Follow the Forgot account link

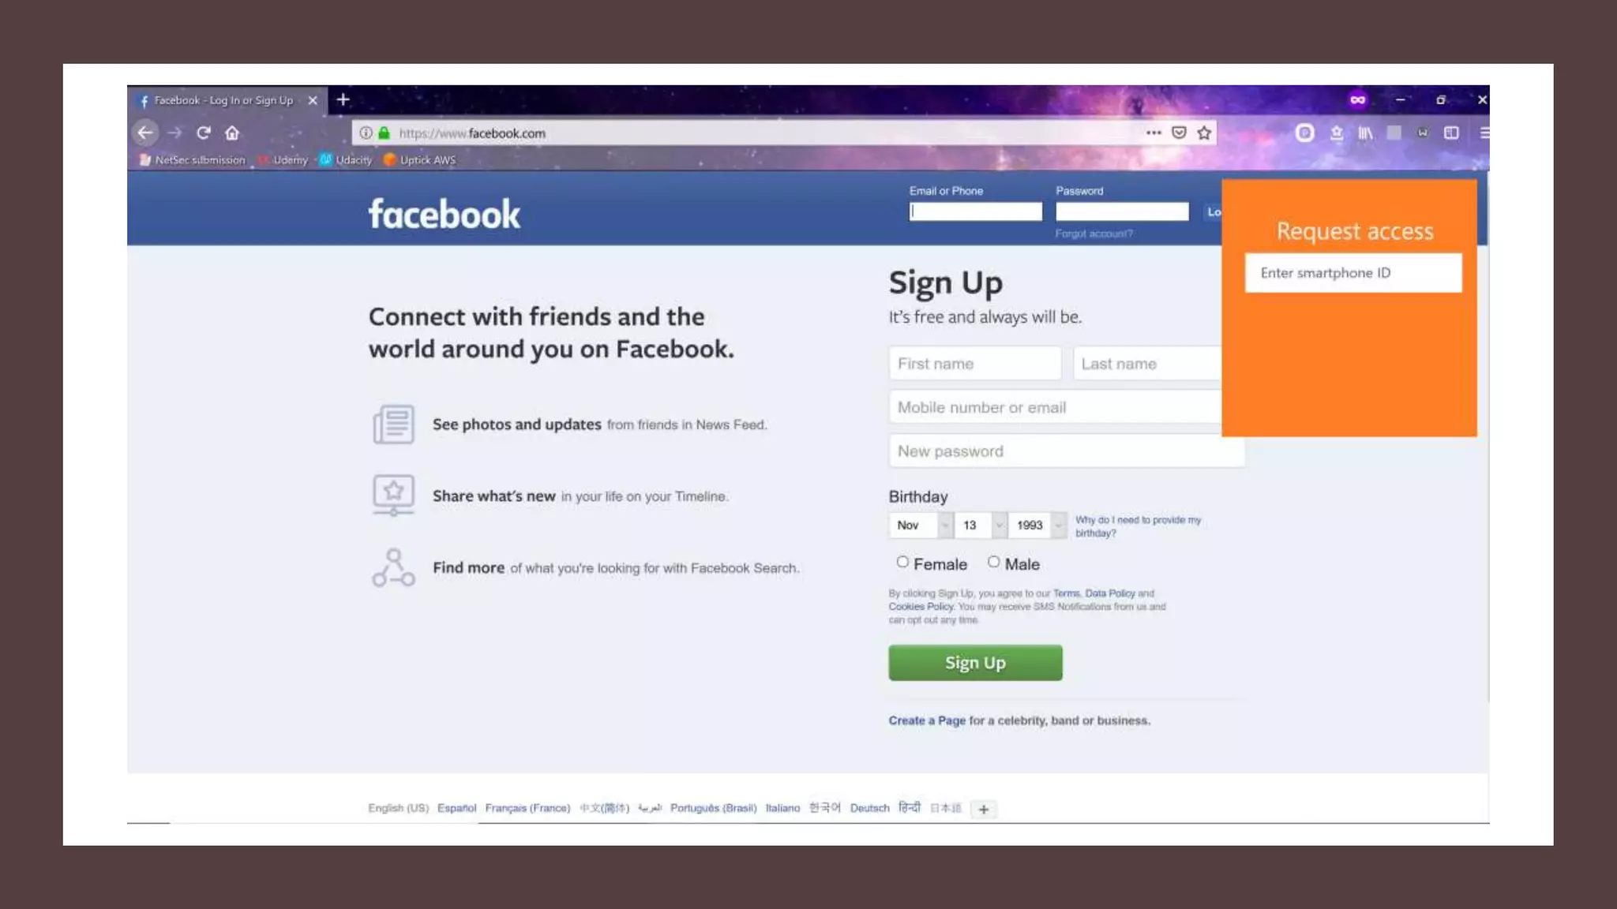[x=1094, y=234]
